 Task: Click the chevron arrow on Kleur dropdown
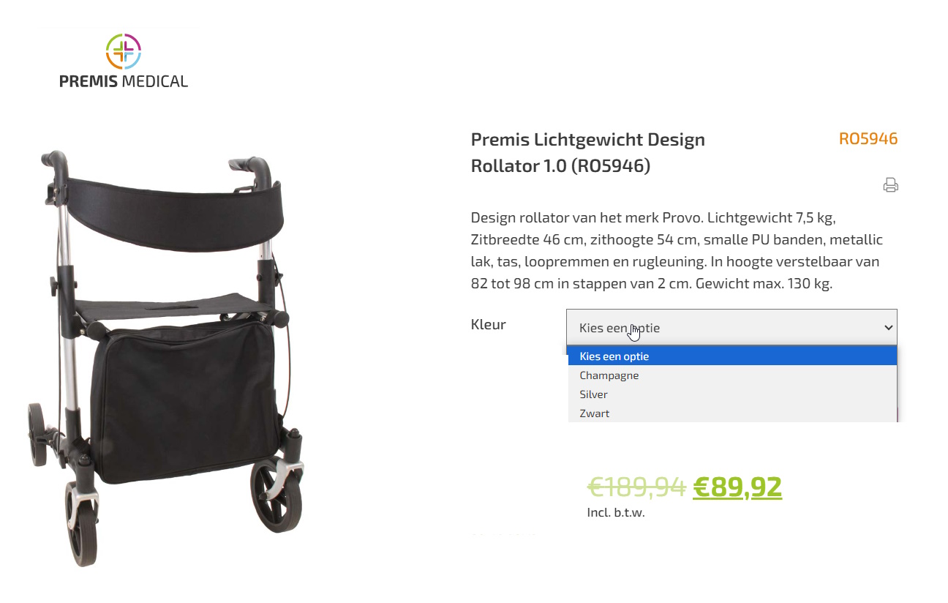pyautogui.click(x=888, y=328)
